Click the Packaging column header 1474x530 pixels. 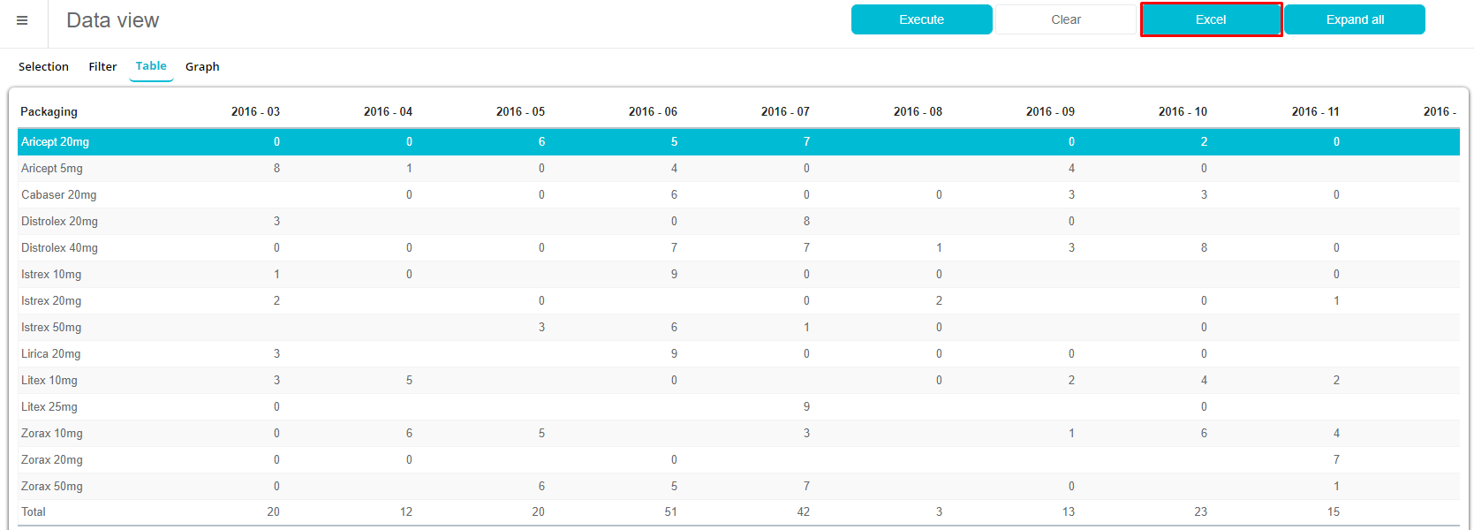point(49,111)
